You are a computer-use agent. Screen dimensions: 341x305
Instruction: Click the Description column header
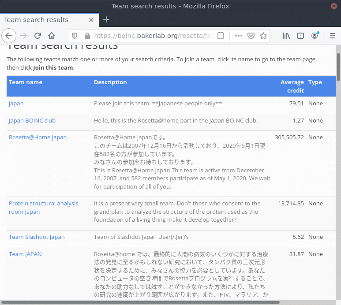110,82
